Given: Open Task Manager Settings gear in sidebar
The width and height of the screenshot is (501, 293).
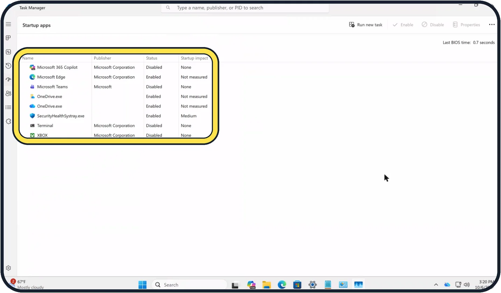Looking at the screenshot, I should click(x=8, y=268).
